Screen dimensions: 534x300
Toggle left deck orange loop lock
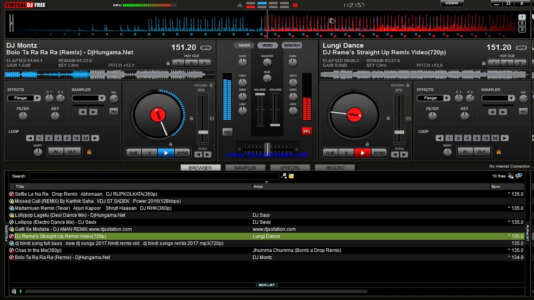(x=89, y=152)
